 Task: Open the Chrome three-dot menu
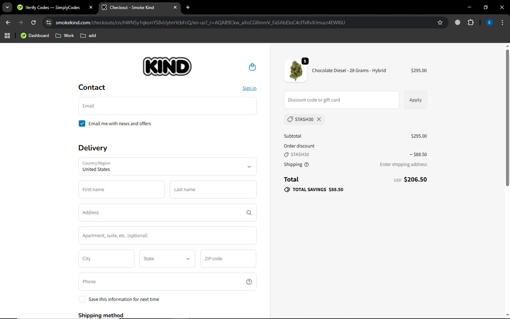(502, 22)
